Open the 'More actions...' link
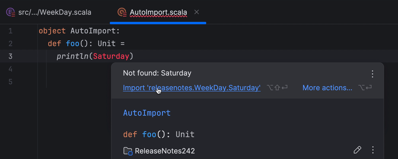The height and width of the screenshot is (159, 398). point(327,88)
